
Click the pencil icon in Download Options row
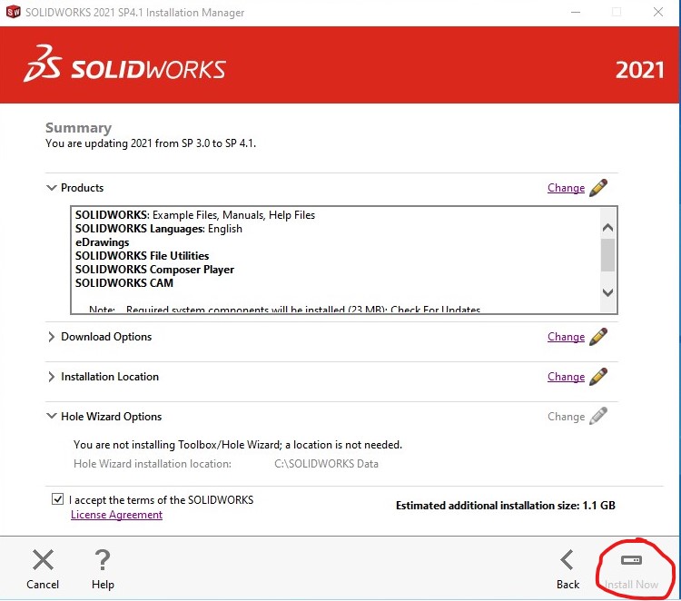coord(598,337)
